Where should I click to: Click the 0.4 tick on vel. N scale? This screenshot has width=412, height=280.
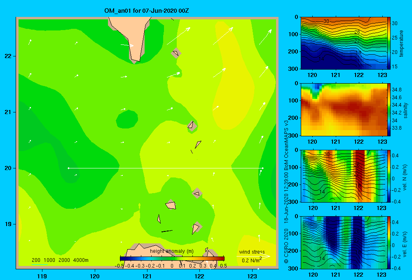[395, 156]
